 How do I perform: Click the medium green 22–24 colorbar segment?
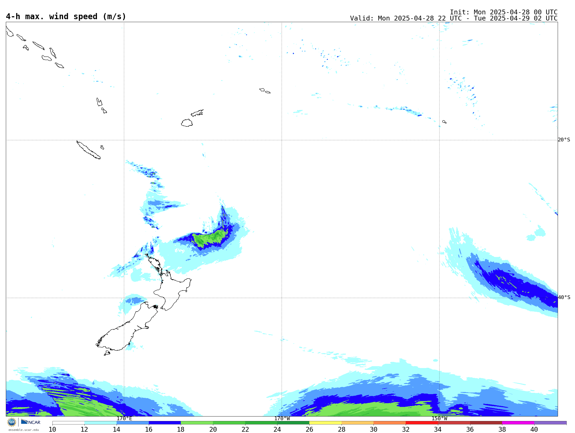[261, 423]
